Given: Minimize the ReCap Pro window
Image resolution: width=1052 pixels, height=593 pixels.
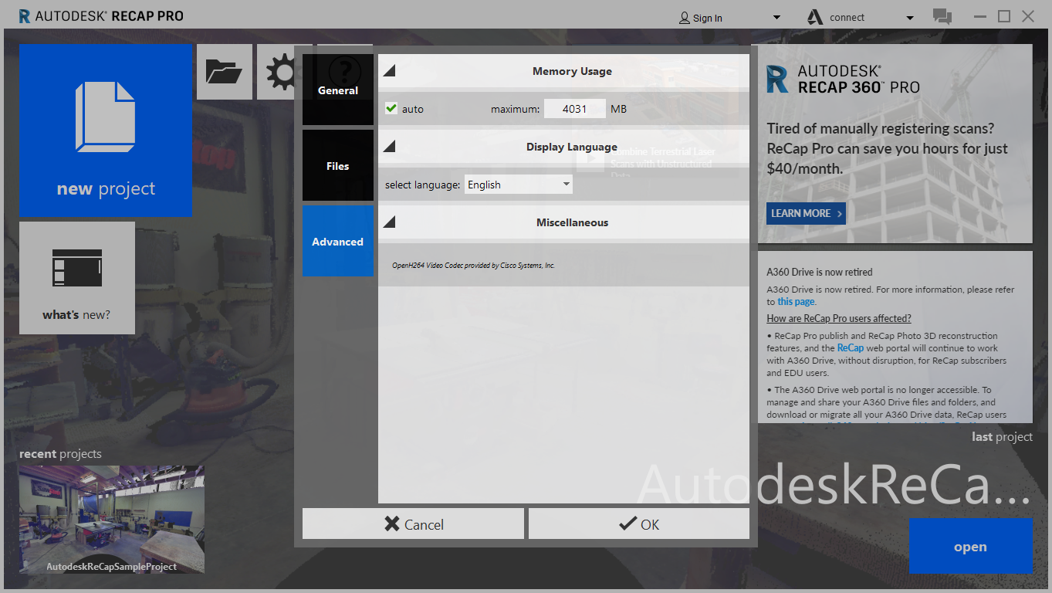Looking at the screenshot, I should click(979, 16).
